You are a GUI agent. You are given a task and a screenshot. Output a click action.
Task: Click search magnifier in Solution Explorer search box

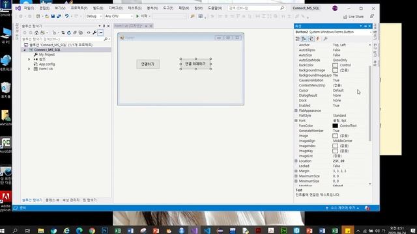click(x=106, y=39)
